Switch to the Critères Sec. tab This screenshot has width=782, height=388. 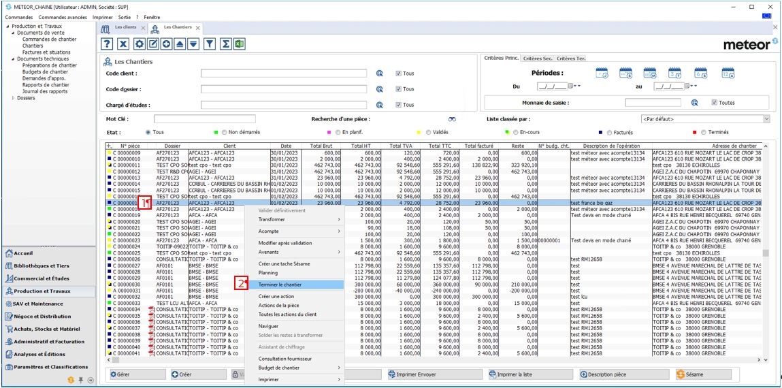point(537,59)
